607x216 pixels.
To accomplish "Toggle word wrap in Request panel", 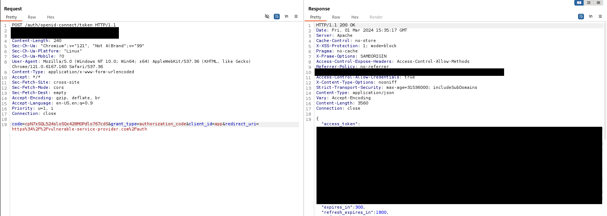I will pos(277,16).
